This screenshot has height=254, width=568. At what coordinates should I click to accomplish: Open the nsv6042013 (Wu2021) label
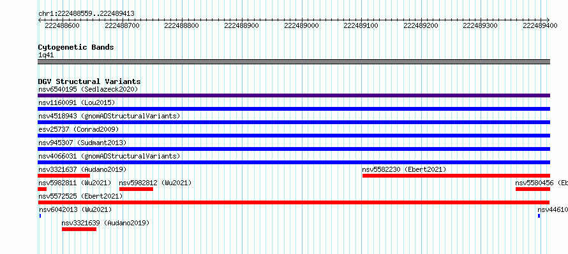[x=75, y=209]
